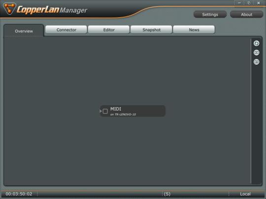Screen dimensions: 266x199
Task: Show the News tab
Action: 194,30
